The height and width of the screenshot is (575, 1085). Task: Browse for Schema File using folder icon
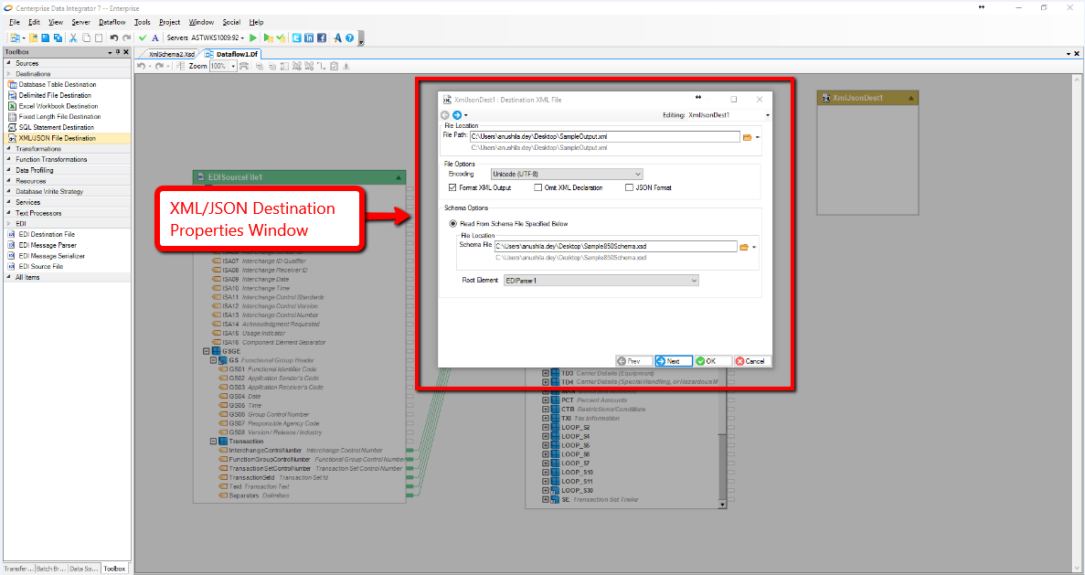[x=744, y=247]
